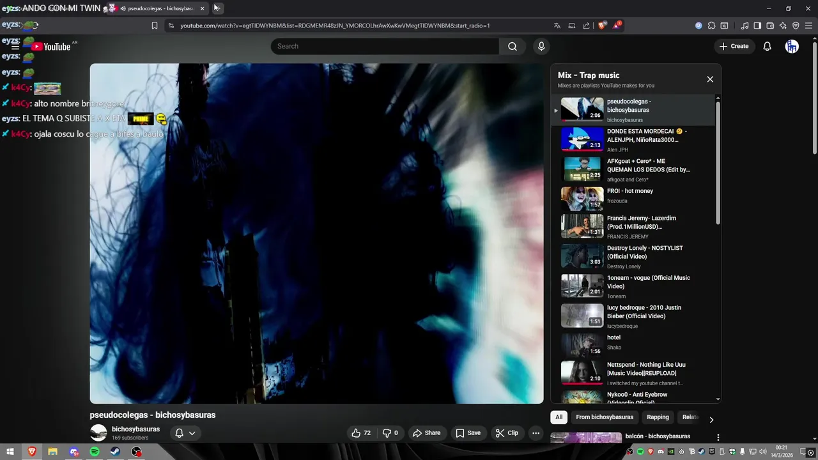Open the YouTube notifications bell
The height and width of the screenshot is (460, 818).
pyautogui.click(x=768, y=46)
